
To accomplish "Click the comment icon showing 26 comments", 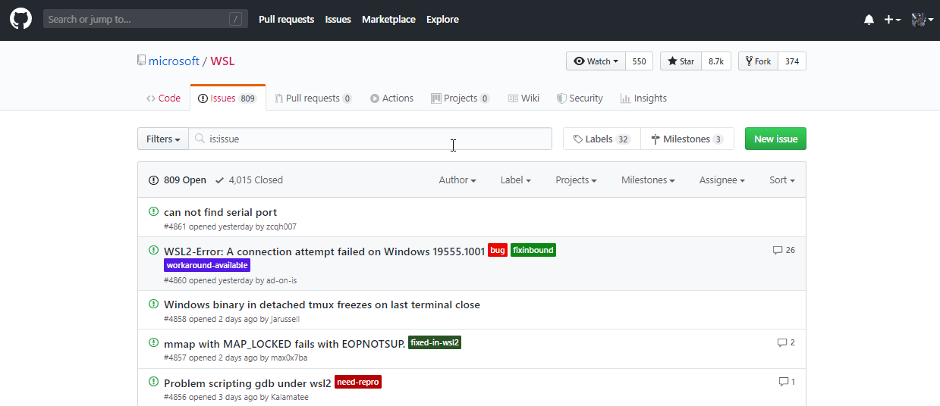I will tap(778, 250).
